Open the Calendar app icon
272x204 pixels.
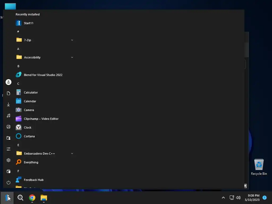pyautogui.click(x=19, y=101)
